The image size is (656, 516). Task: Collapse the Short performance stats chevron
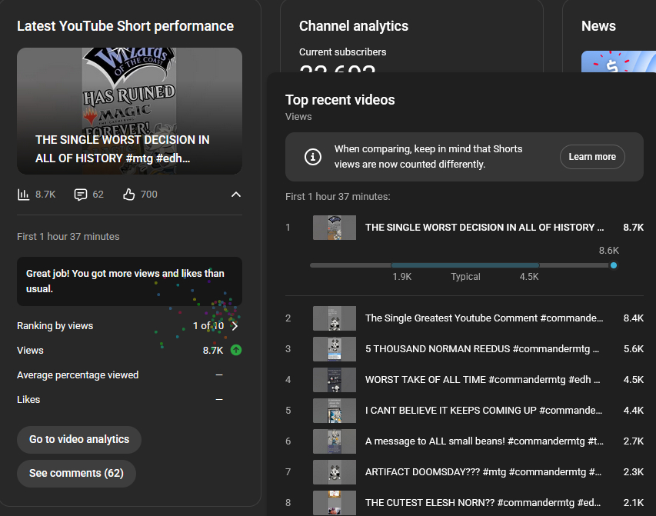236,195
